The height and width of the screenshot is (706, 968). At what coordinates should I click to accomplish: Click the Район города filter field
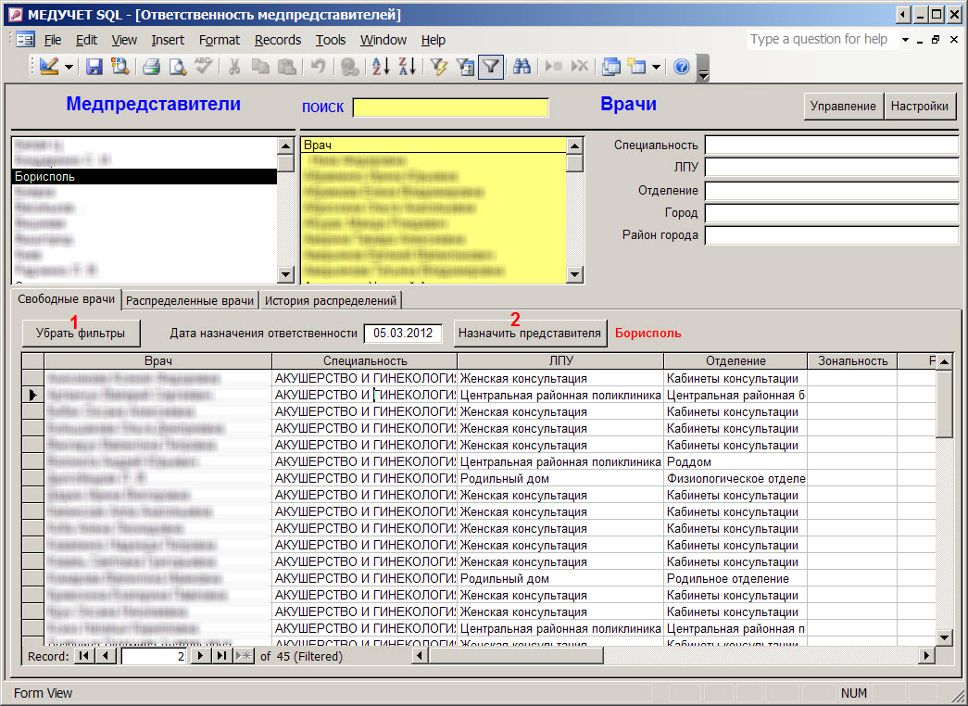tap(832, 235)
